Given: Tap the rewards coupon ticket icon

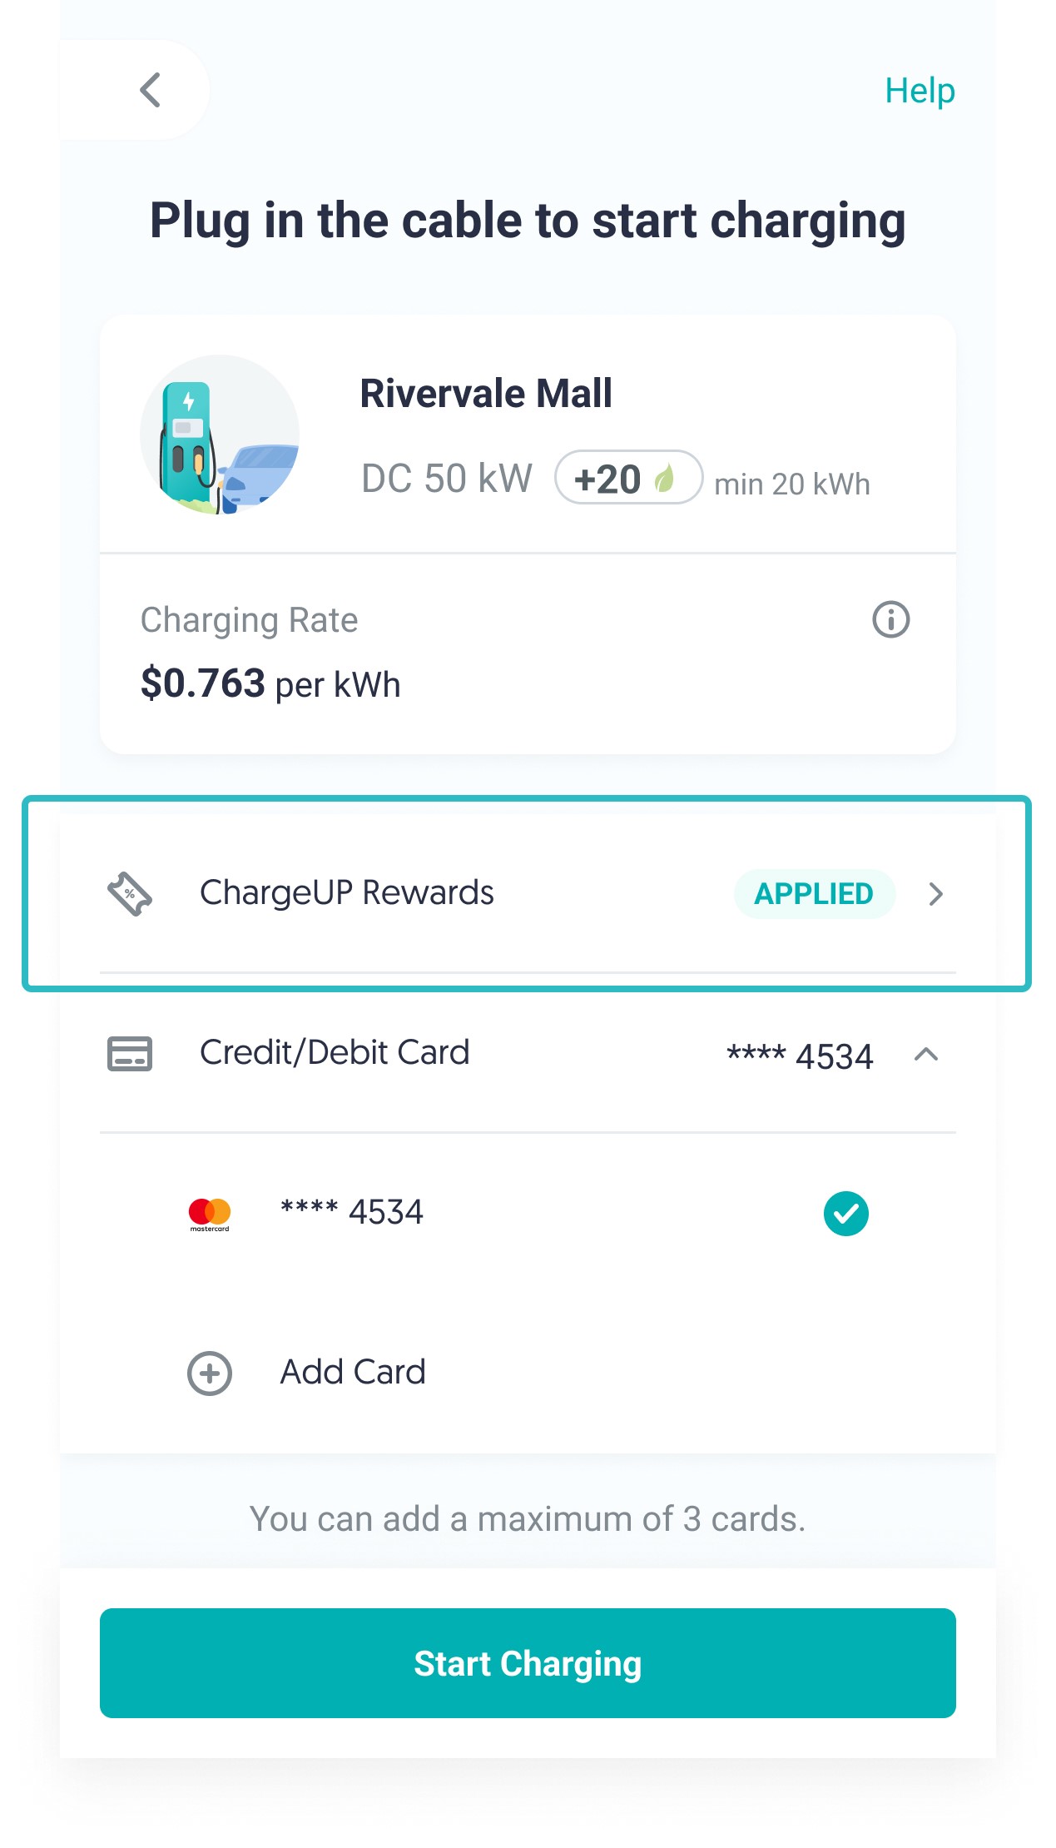Looking at the screenshot, I should [x=130, y=894].
